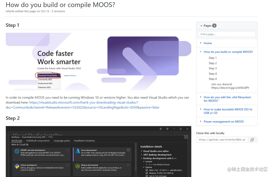Screen dimensions: 273x177
Task: Open How to make bootable MOOS ISO link
Action: pyautogui.click(x=228, y=111)
